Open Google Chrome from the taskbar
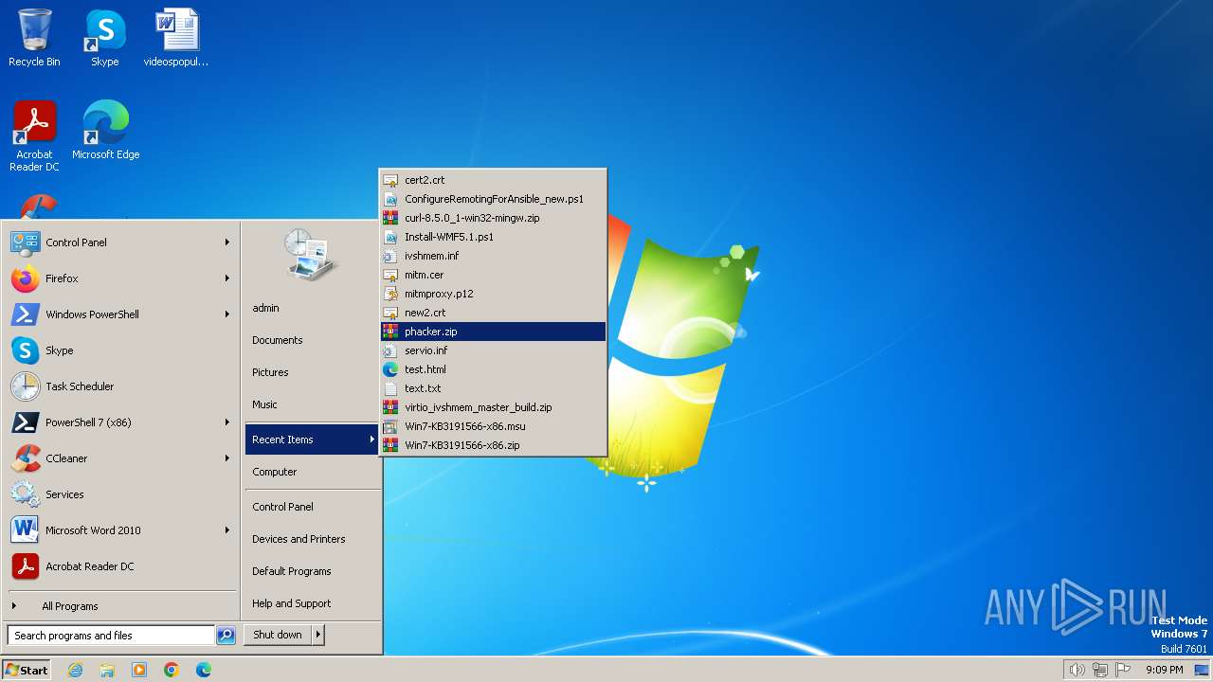 [172, 670]
